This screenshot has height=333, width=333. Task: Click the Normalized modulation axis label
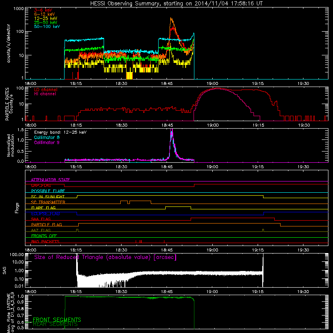click(x=10, y=145)
